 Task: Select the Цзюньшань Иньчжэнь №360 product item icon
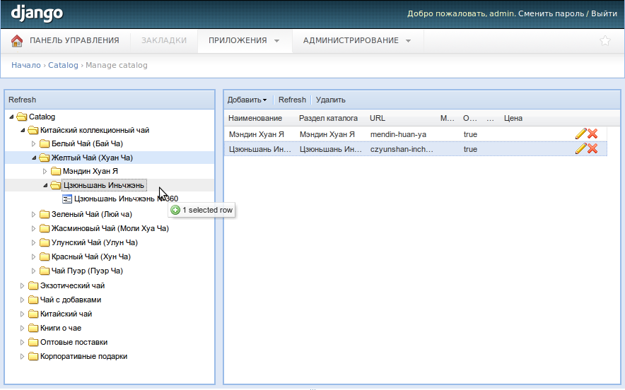[x=67, y=199]
